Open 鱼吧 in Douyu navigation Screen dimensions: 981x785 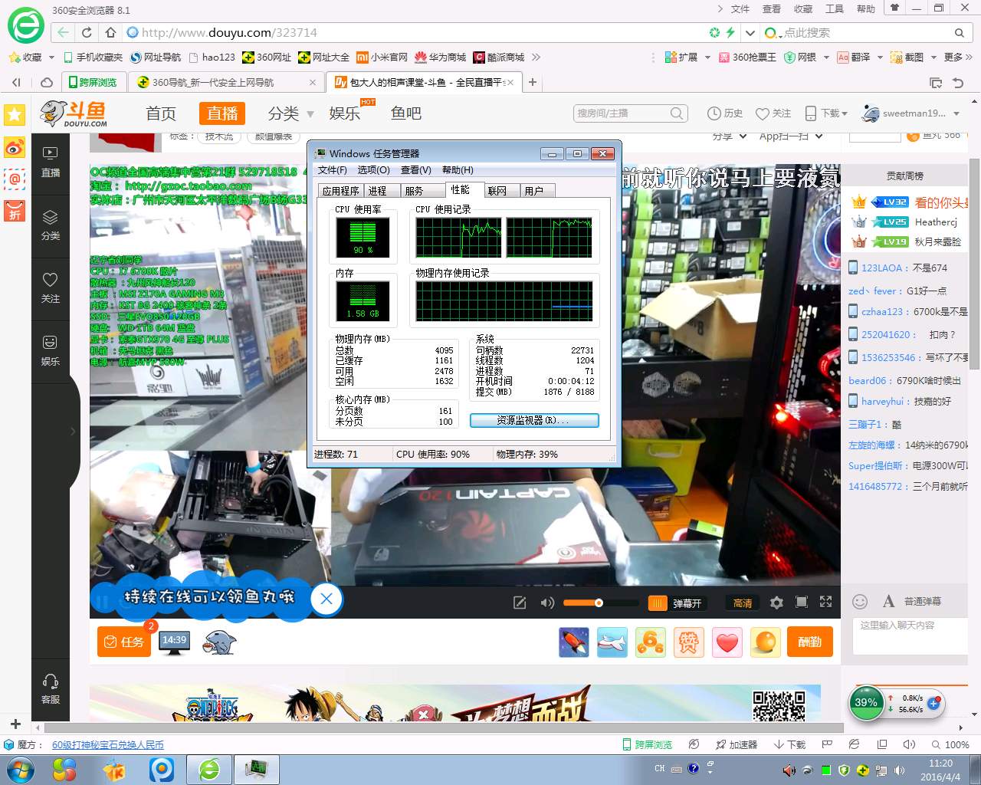pyautogui.click(x=406, y=113)
